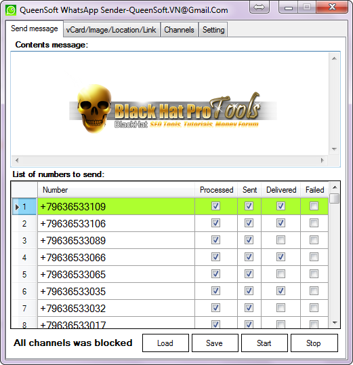Screen dimensions: 353x365
Task: Click number cell +79636533065
Action: [x=116, y=275]
